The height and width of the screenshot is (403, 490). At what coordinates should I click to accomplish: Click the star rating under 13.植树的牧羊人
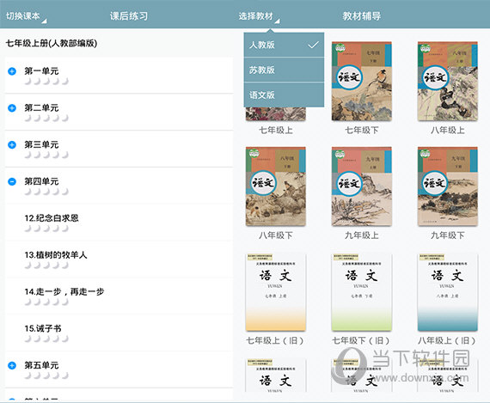tap(46, 266)
